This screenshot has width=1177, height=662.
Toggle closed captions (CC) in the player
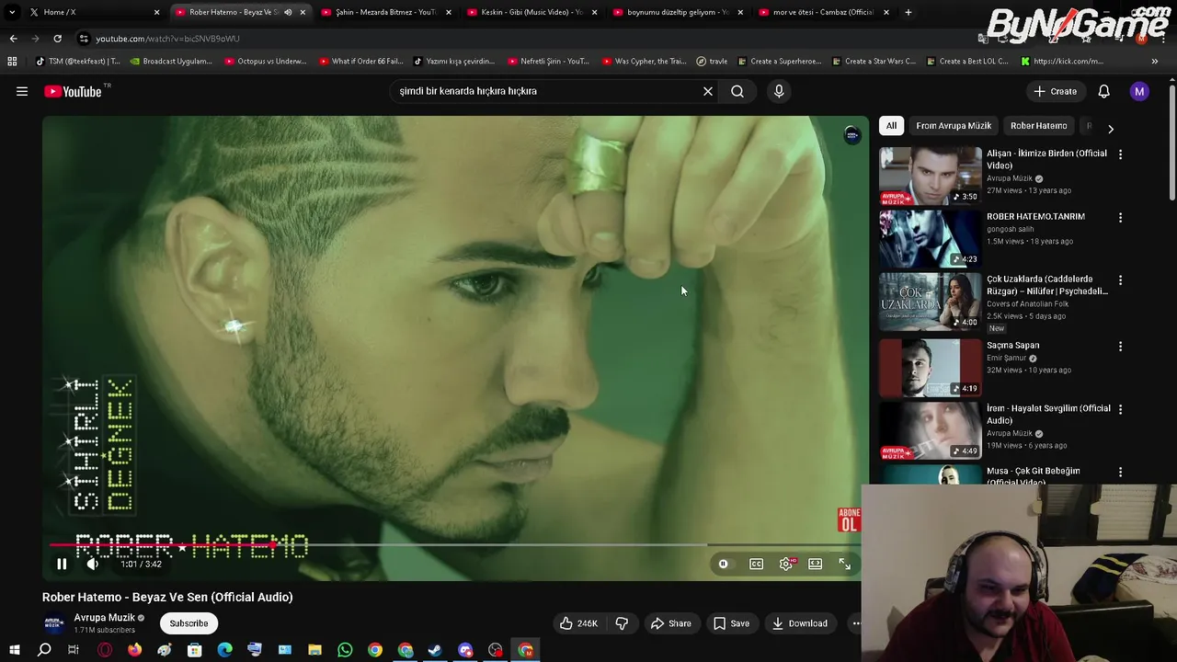coord(756,564)
